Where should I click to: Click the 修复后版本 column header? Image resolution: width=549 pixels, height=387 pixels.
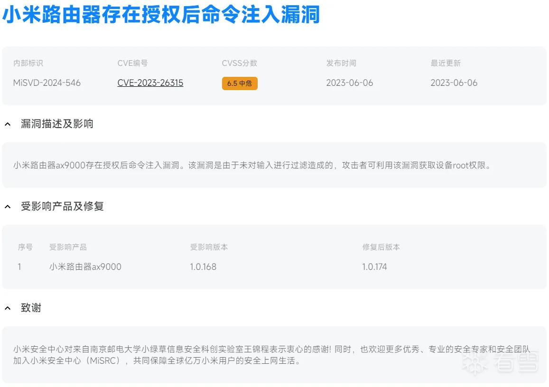[381, 247]
